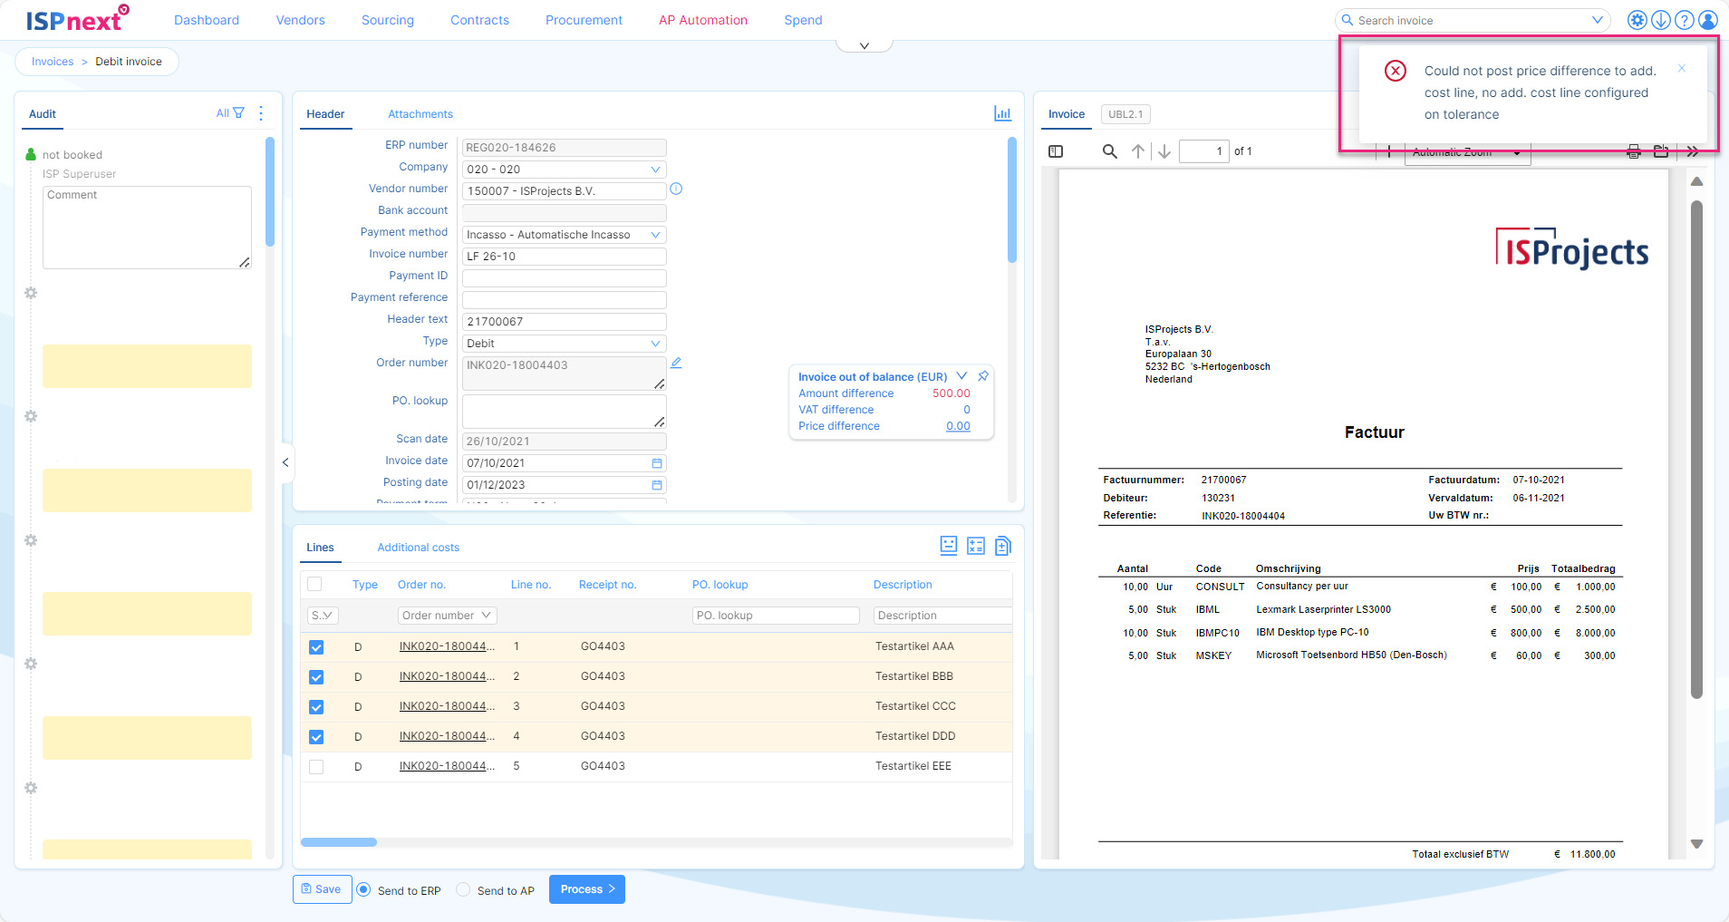Image resolution: width=1729 pixels, height=922 pixels.
Task: Click the header chart statistics icon
Action: coord(1002,113)
